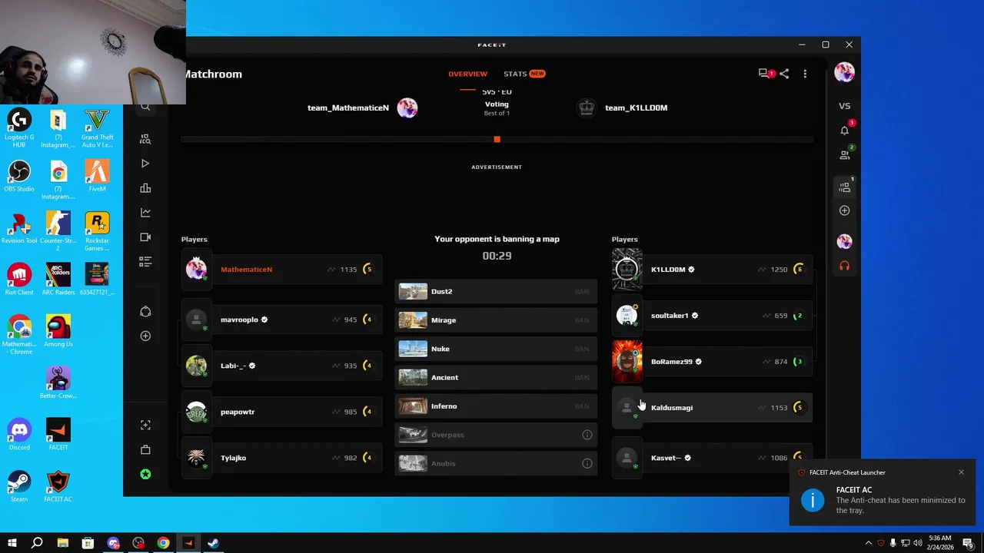Open peapowtr player row

click(281, 412)
